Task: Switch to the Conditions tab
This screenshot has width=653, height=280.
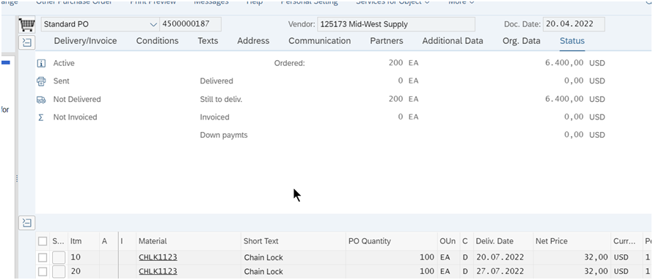Action: [158, 41]
